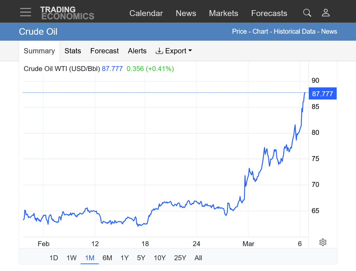Open the user account icon
The height and width of the screenshot is (271, 356).
tap(326, 13)
